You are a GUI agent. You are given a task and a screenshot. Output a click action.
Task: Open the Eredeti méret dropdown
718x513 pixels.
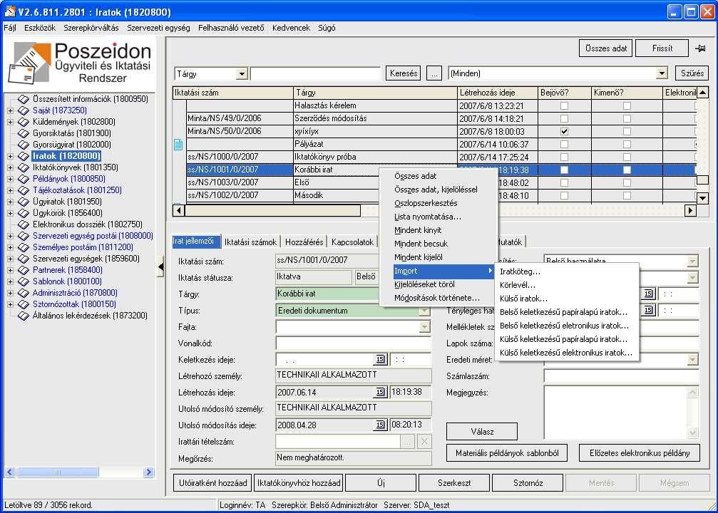tap(692, 360)
